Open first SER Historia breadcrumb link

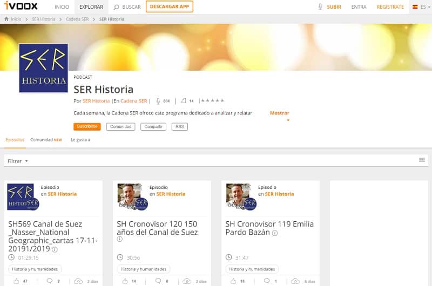(x=44, y=19)
